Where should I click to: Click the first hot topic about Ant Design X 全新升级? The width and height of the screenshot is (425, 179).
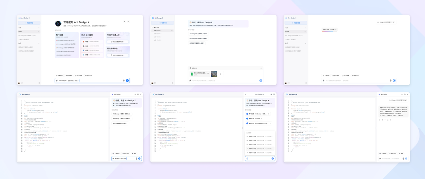point(65,40)
